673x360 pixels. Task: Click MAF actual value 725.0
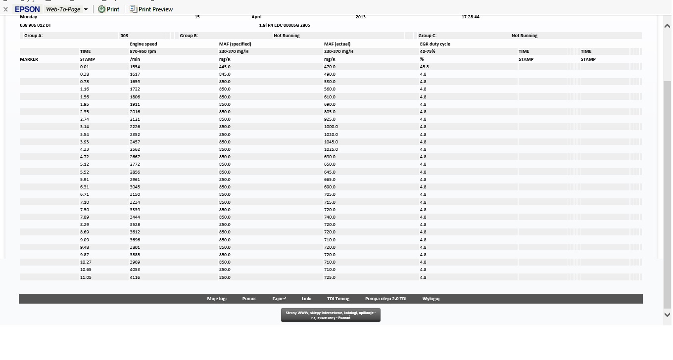pos(330,277)
